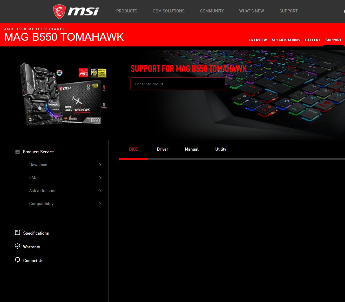This screenshot has width=345, height=302.
Task: Open the WHAT'S NEW menu
Action: [x=252, y=11]
